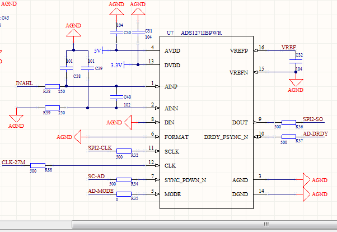Select capacitor C31 symbol

138,33
